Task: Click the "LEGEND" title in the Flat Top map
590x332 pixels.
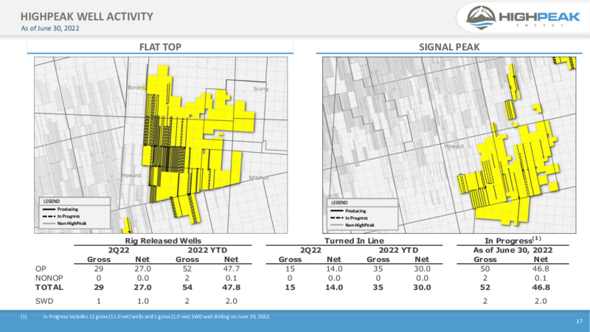Action: [x=52, y=201]
